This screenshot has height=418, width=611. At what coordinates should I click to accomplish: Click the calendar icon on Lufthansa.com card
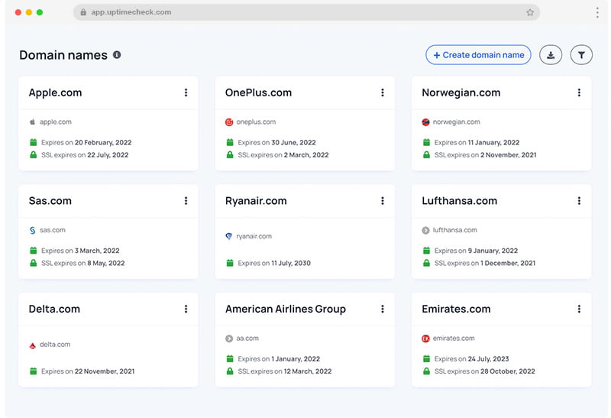(427, 251)
